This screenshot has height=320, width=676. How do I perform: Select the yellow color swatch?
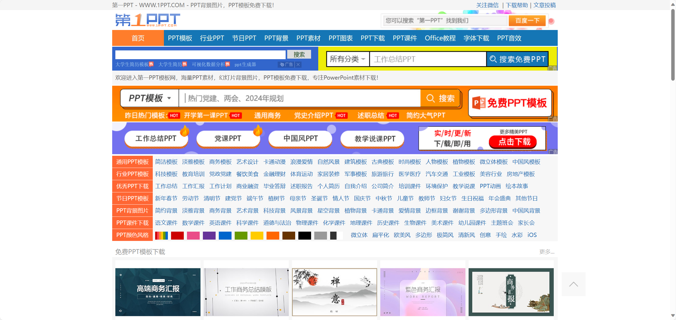tap(257, 235)
